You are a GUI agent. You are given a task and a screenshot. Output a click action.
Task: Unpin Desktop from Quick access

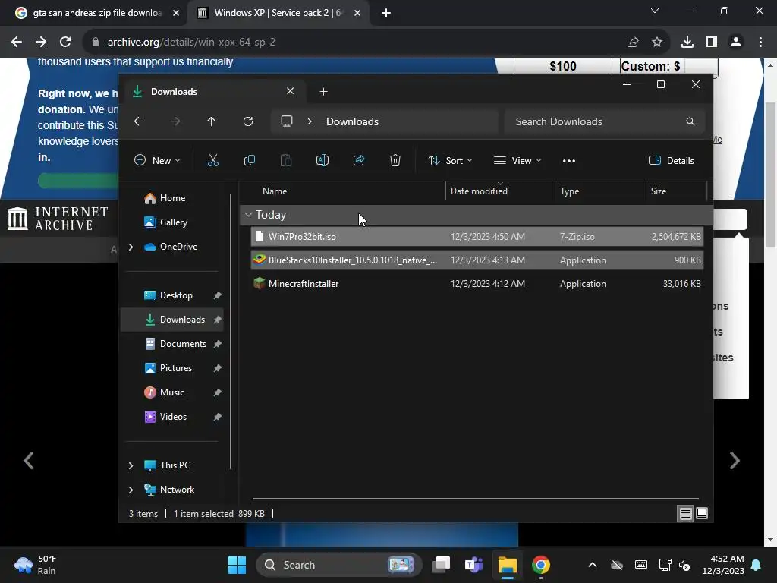217,295
